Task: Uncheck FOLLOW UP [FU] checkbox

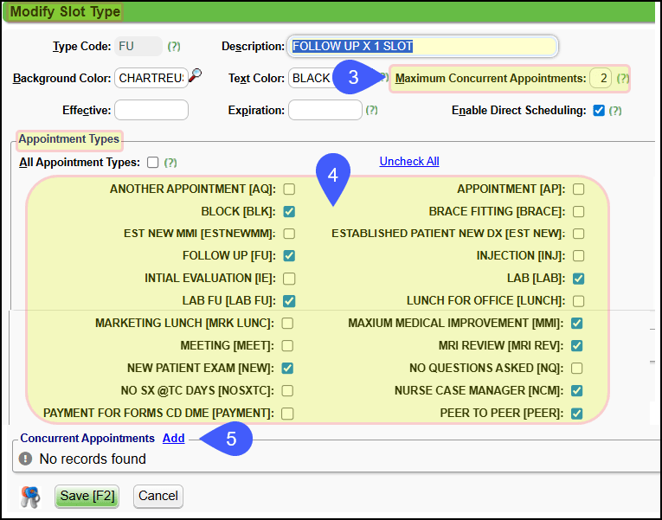Action: click(x=289, y=256)
